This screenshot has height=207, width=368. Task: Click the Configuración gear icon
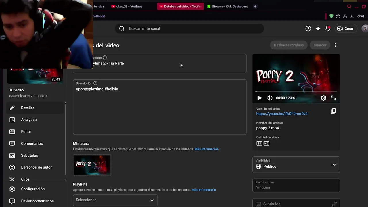tap(12, 189)
